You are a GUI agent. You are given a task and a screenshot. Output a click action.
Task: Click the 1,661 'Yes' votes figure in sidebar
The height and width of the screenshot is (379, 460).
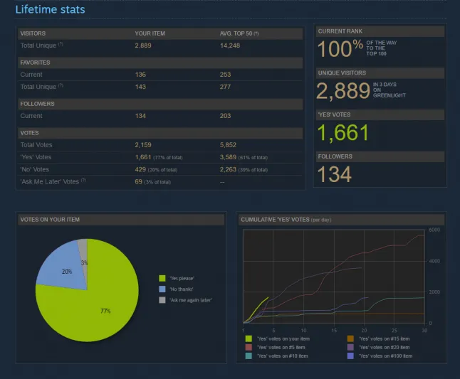(x=343, y=133)
